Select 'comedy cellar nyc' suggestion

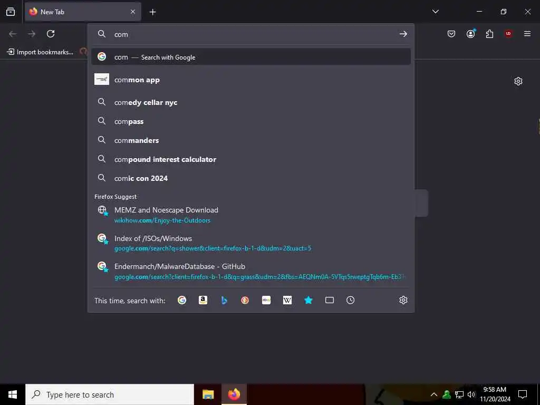click(250, 102)
